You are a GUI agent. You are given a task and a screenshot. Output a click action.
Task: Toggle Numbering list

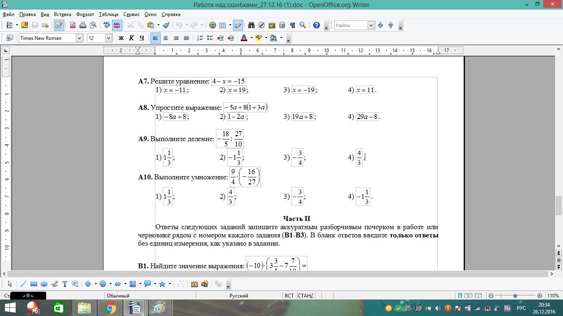(200, 38)
